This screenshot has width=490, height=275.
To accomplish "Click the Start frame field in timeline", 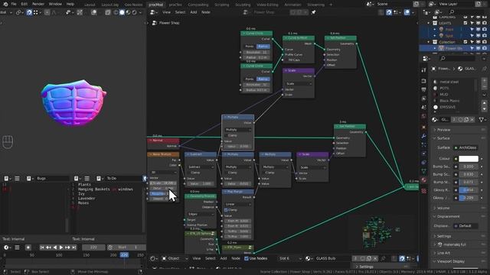I will click(x=126, y=247).
